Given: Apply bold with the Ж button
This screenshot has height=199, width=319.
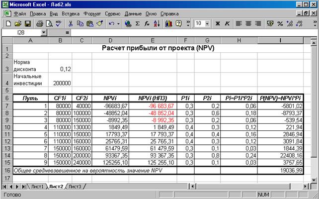Looking at the screenshot, I should [218, 23].
